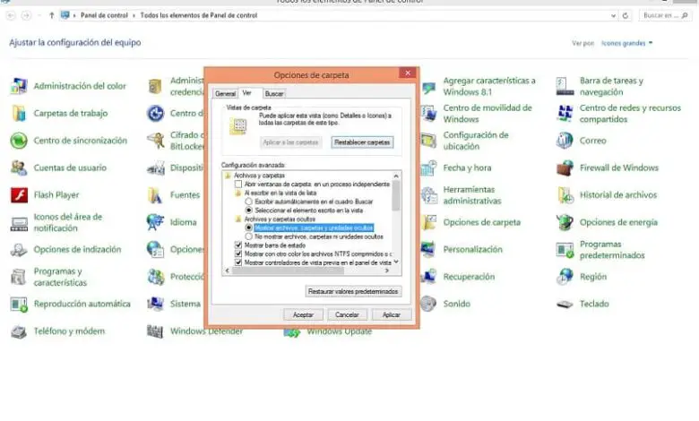
Task: Open the Sistema icon
Action: (x=155, y=304)
